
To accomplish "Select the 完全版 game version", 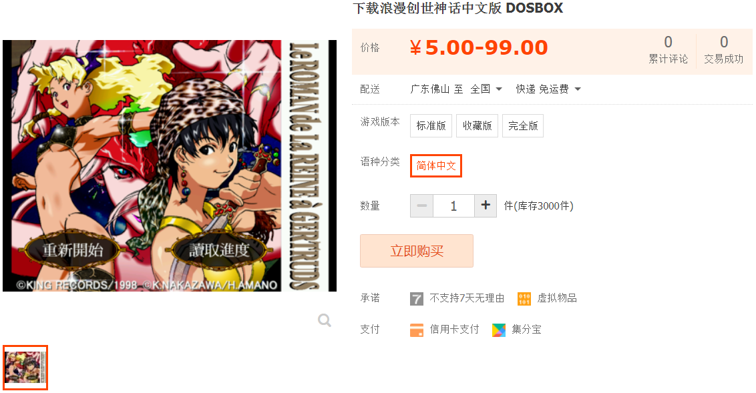I will (523, 125).
